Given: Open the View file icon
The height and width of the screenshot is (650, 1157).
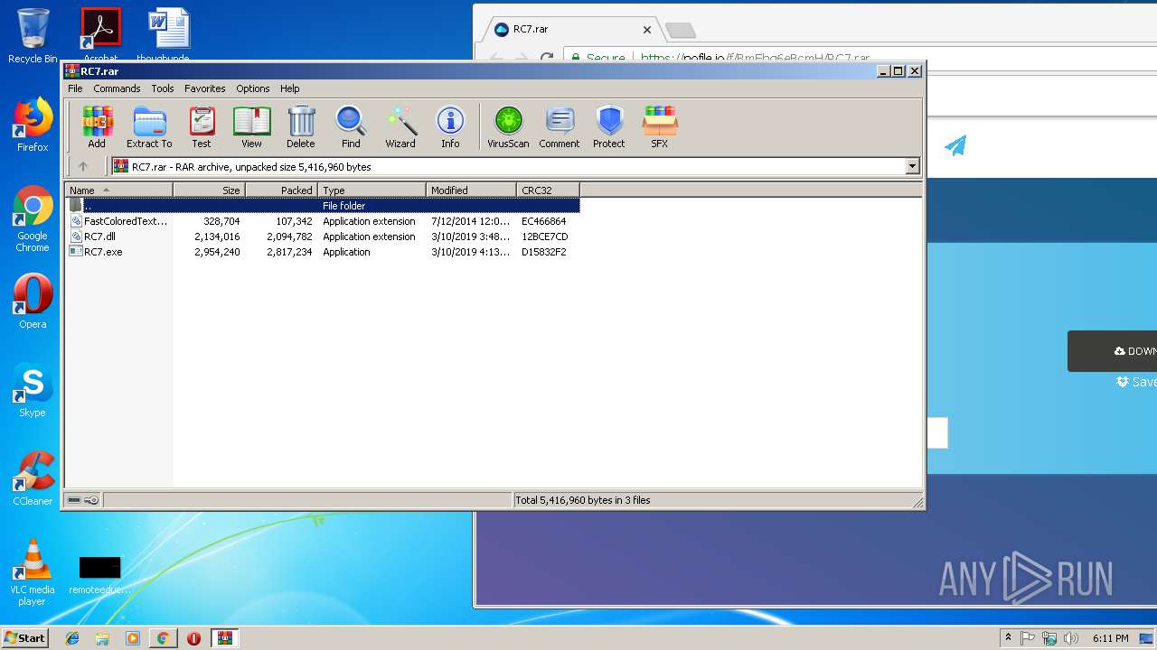Looking at the screenshot, I should (x=251, y=126).
